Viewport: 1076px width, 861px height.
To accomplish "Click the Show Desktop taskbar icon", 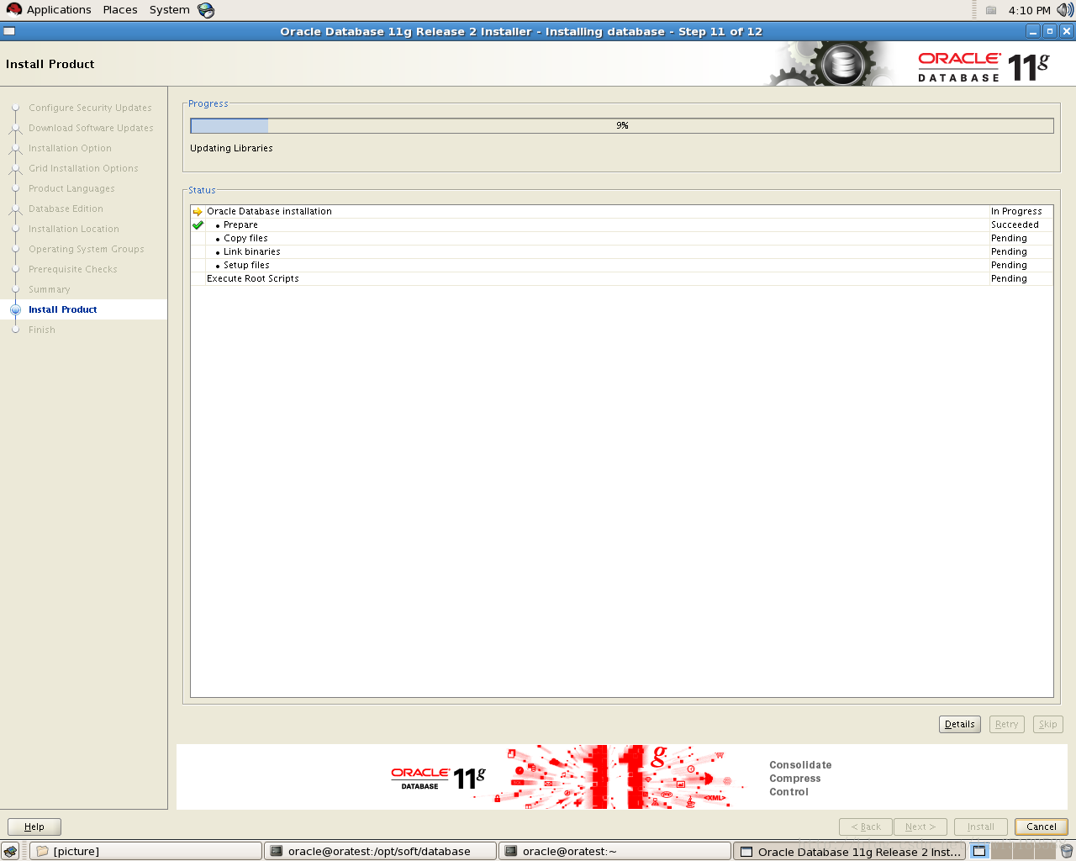I will (x=10, y=851).
